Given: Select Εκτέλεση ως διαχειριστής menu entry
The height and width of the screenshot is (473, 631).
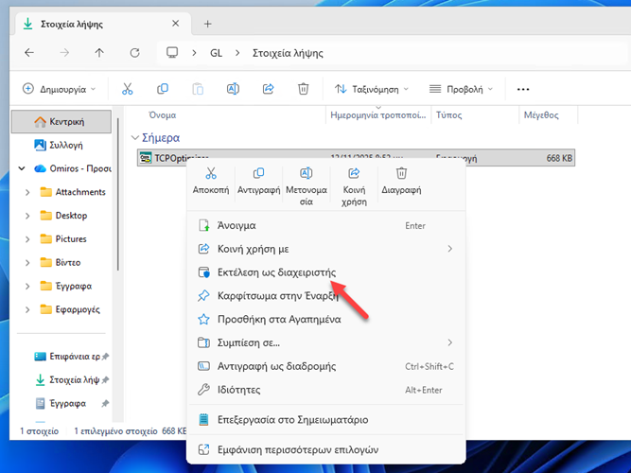Looking at the screenshot, I should 265,272.
